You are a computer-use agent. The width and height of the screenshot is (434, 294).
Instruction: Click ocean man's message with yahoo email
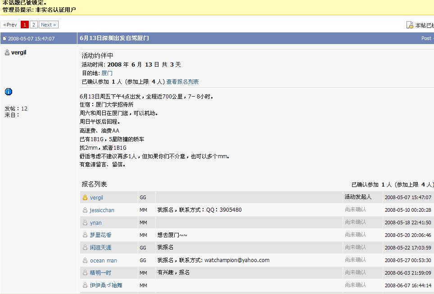point(213,260)
